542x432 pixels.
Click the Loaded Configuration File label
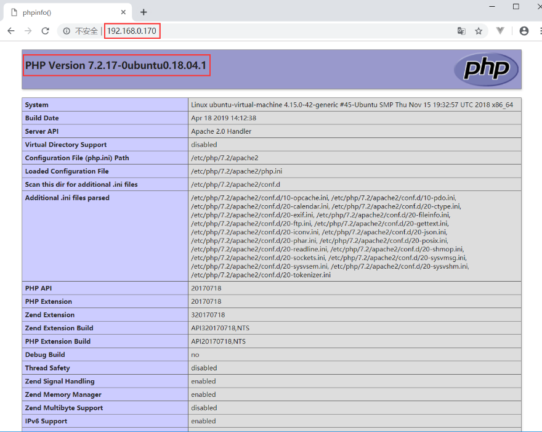[67, 171]
